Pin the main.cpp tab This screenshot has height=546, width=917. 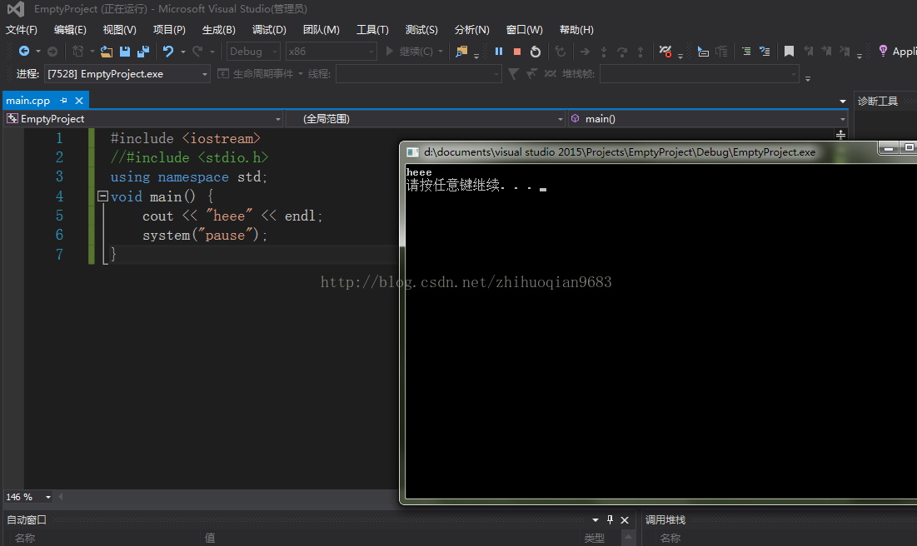tap(64, 101)
